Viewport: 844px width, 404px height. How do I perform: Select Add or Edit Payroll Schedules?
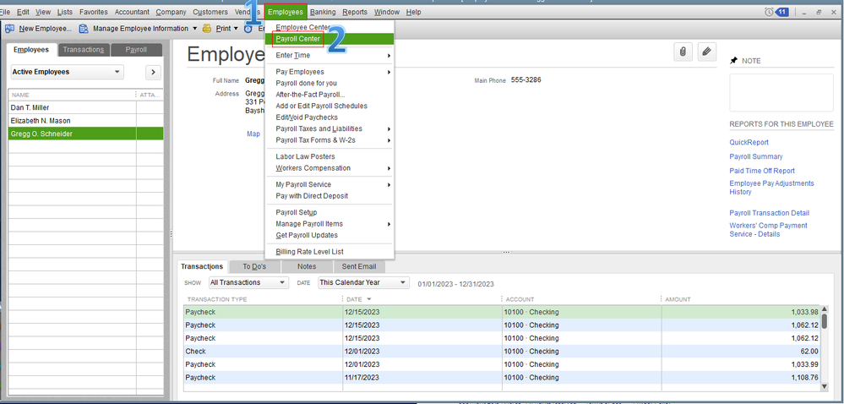321,106
